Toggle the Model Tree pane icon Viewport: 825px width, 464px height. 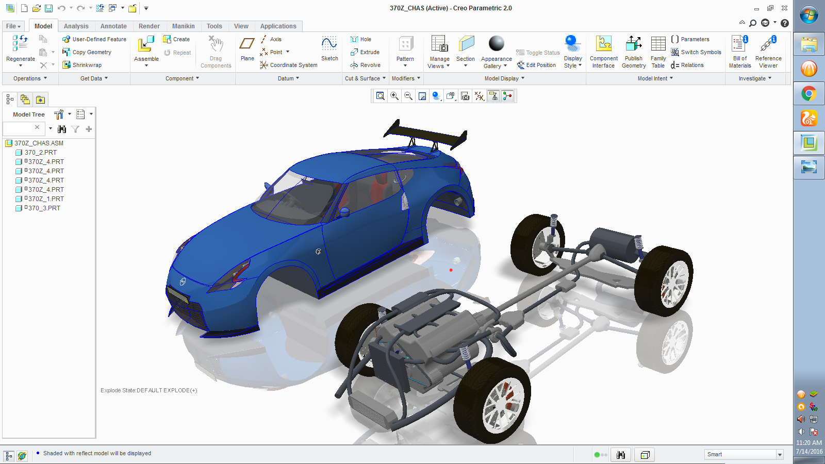click(x=9, y=99)
